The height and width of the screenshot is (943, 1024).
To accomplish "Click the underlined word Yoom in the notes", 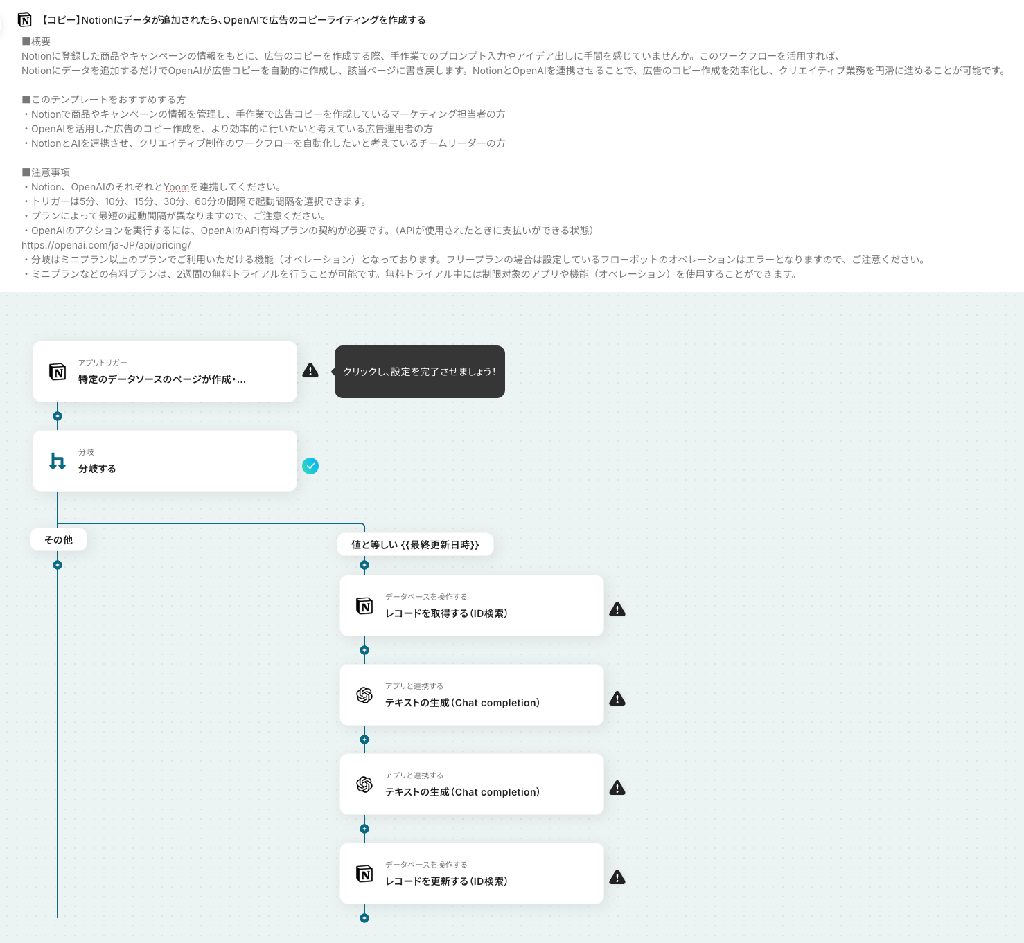I will (x=177, y=187).
